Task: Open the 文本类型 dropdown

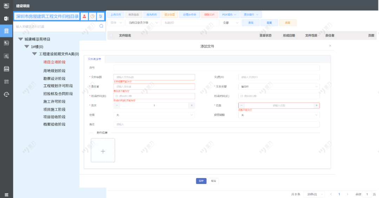Action: [x=279, y=87]
